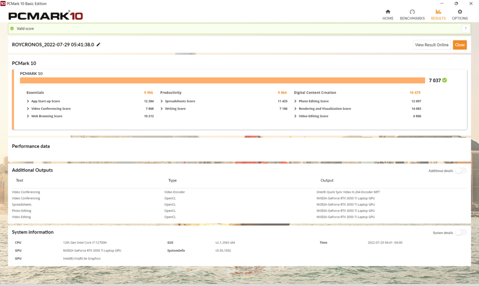Screen dimensions: 479x286
Task: Toggle the System details switch
Action: pos(461,233)
